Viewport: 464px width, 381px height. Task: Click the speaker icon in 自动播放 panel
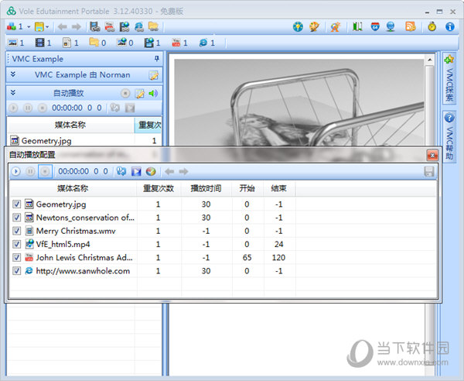152,94
